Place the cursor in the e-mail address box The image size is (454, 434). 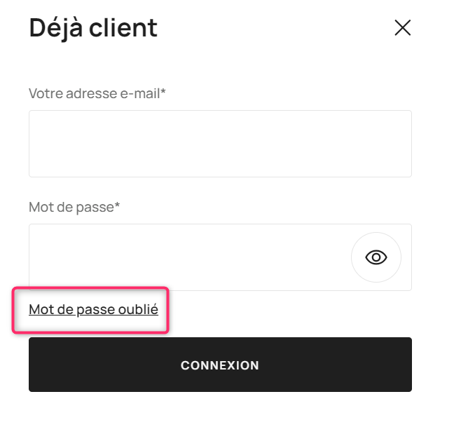[x=220, y=144]
